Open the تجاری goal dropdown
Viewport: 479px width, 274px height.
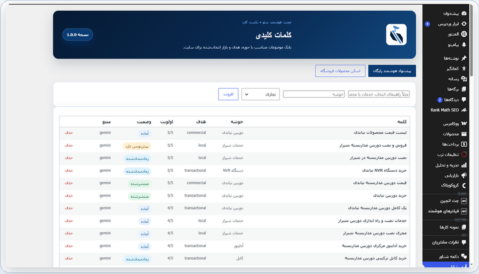[260, 94]
